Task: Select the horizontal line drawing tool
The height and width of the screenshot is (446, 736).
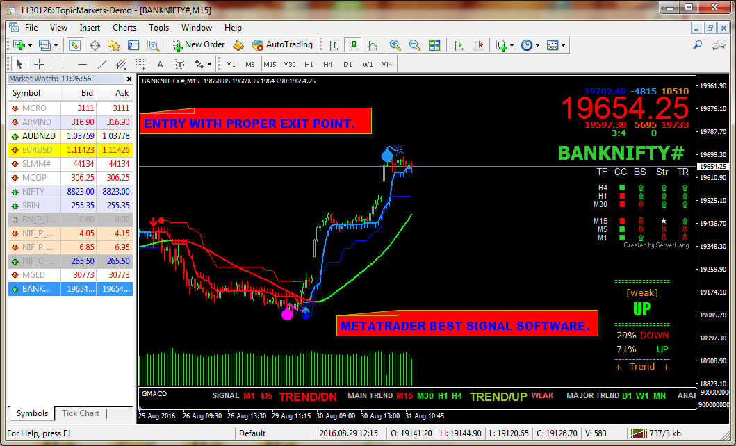Action: 83,64
